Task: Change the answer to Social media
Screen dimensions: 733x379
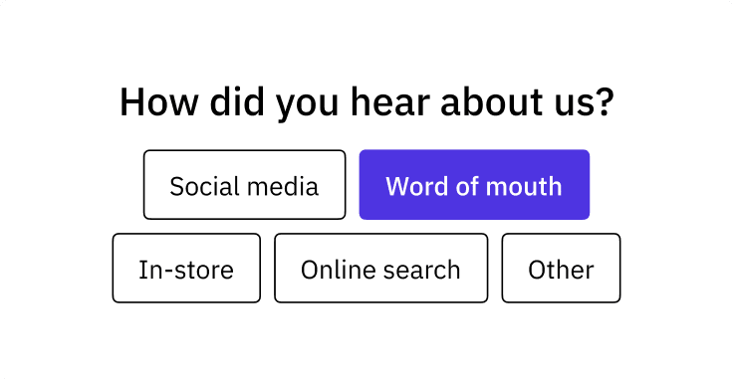Action: [x=244, y=184]
